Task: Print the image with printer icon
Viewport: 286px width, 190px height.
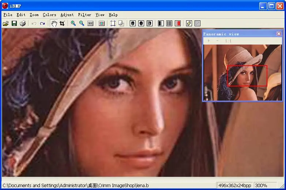Action: click(23, 23)
